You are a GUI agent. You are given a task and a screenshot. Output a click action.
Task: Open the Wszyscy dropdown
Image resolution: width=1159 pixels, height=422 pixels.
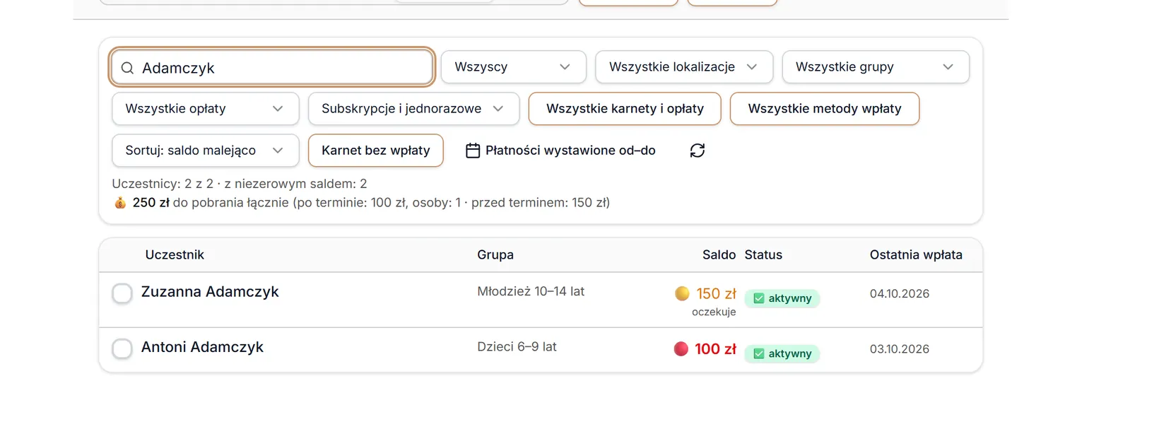pos(514,67)
